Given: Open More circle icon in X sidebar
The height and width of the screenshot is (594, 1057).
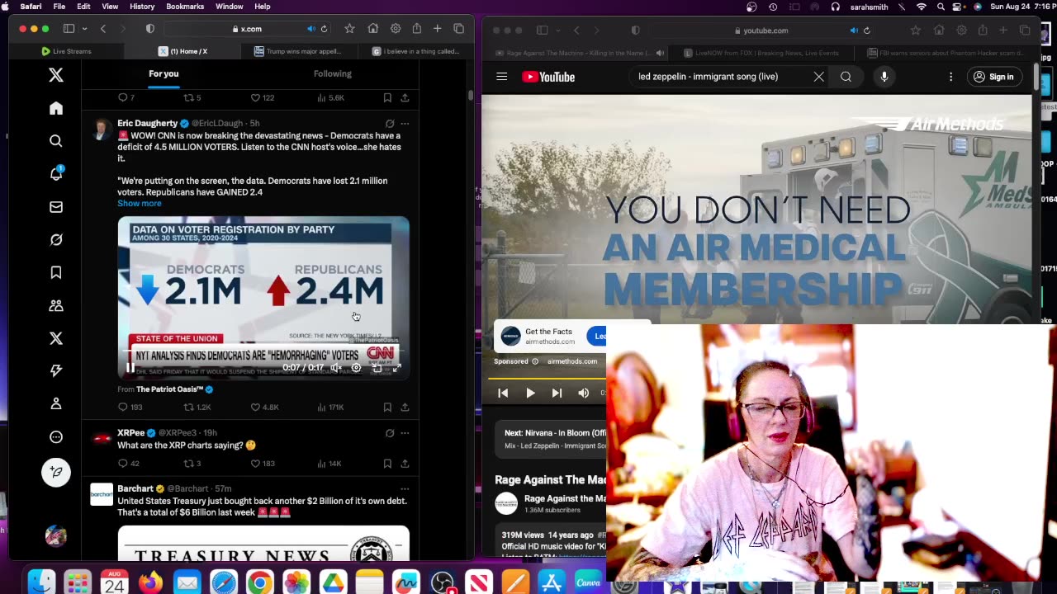Looking at the screenshot, I should (x=56, y=437).
